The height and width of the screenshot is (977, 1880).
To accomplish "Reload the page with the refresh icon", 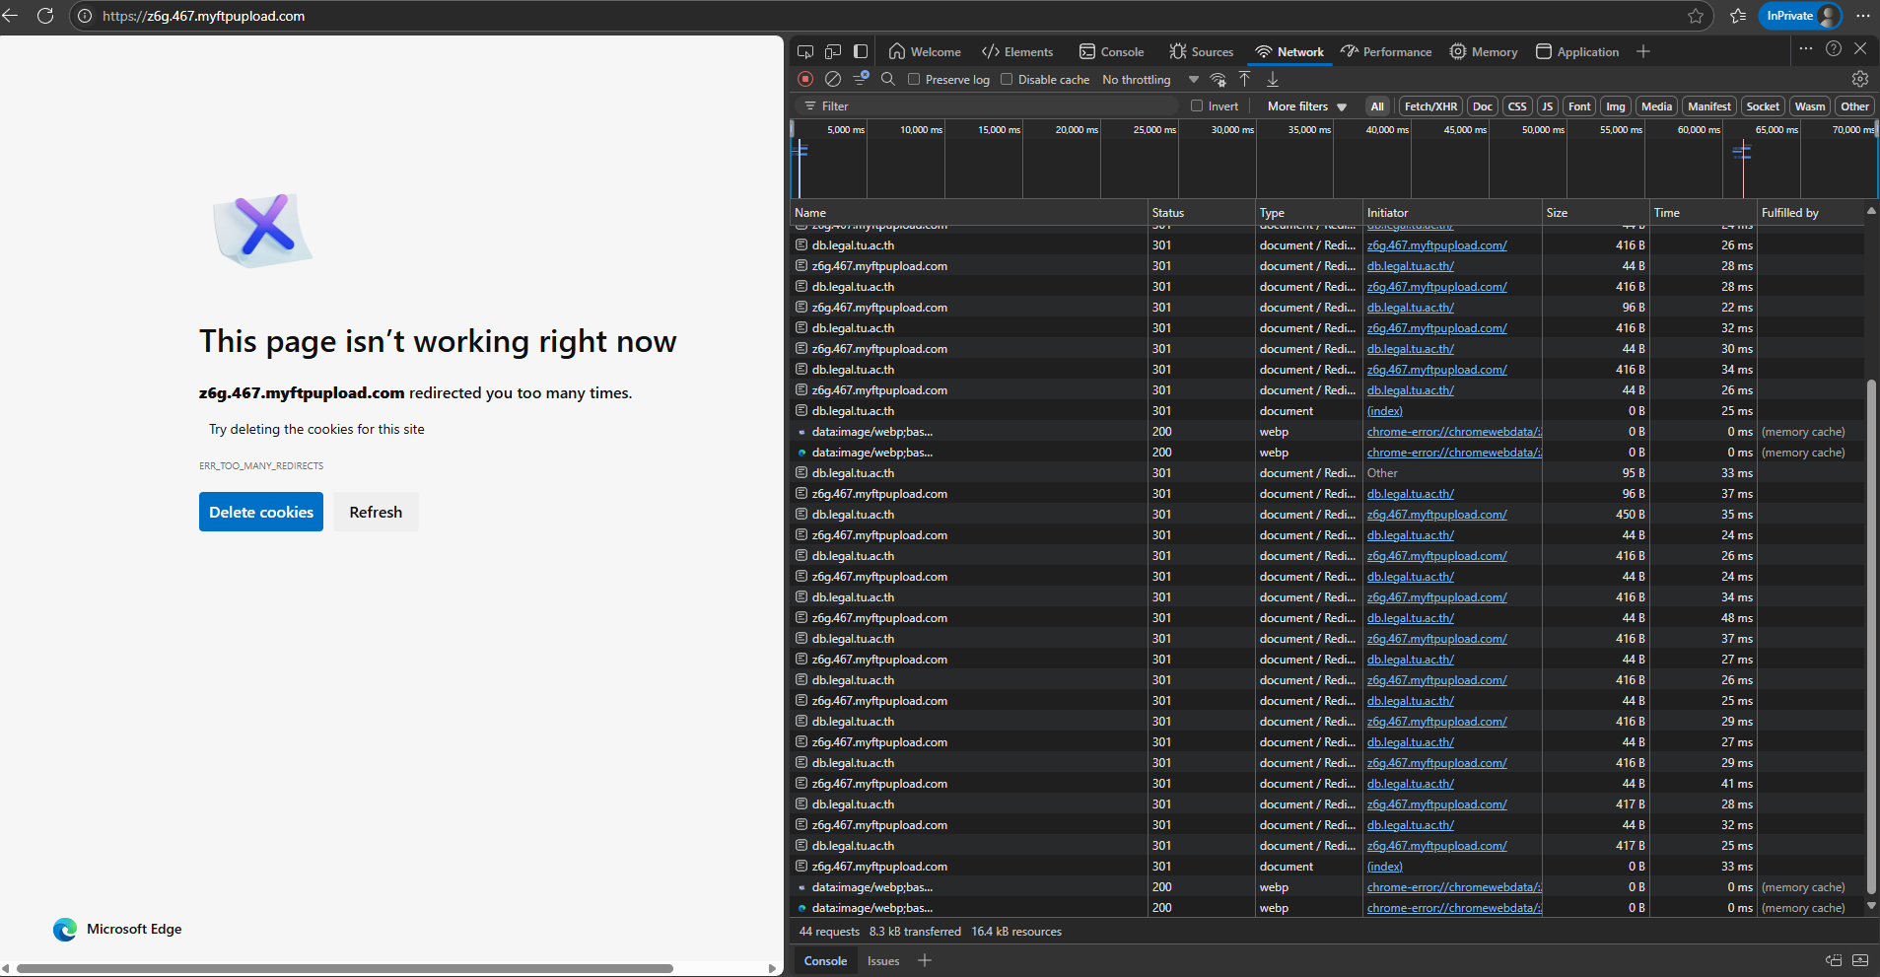I will [x=45, y=16].
